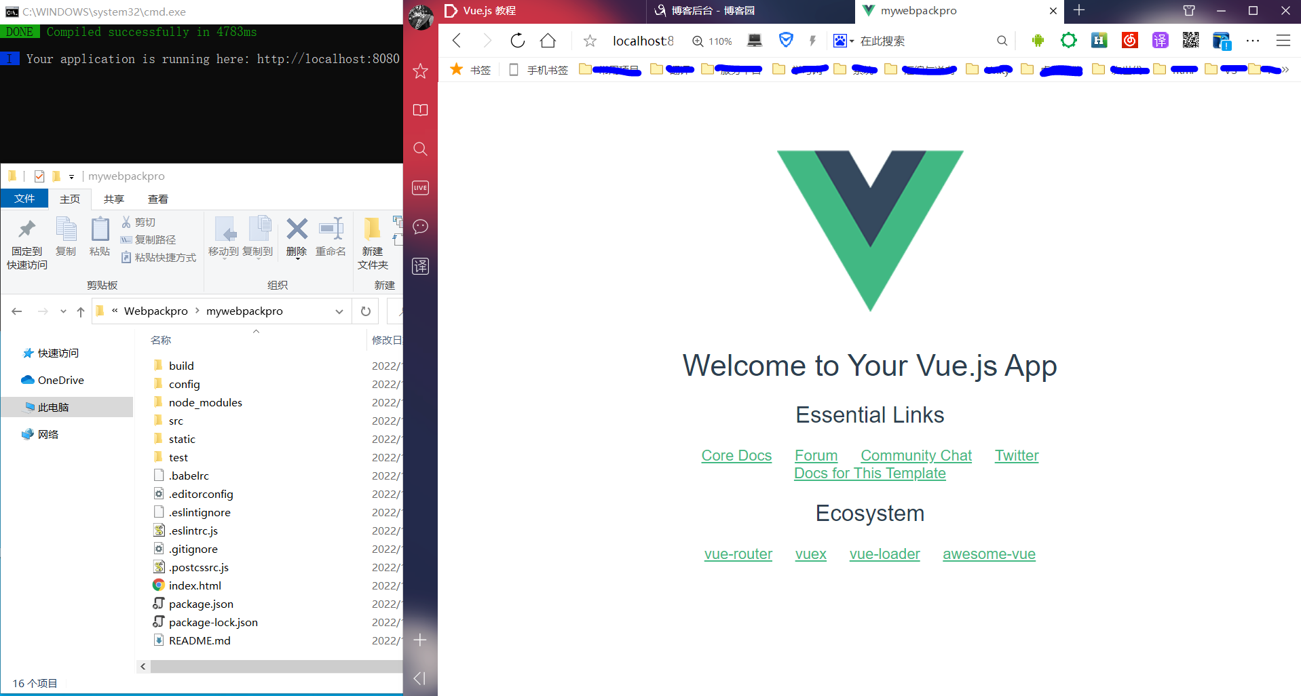Click Cut (剪切) in the Explorer ribbon
Viewport: 1301px width, 696px height.
(139, 222)
